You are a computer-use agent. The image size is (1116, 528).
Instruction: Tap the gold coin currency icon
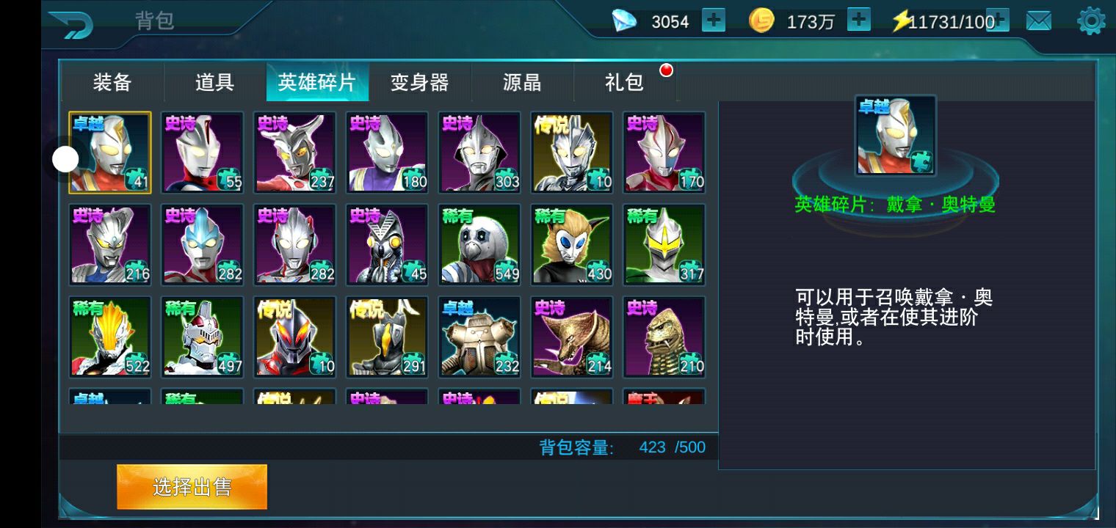(761, 21)
